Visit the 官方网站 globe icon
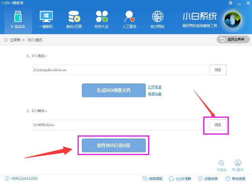Viewport: 252px width, 190px height. [x=157, y=19]
